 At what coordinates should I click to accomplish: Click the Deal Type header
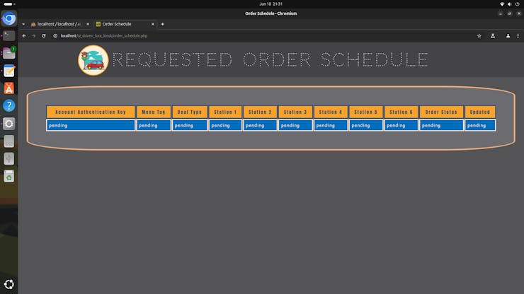[190, 112]
